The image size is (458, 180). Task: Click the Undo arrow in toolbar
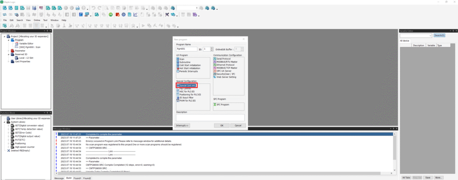93,8
